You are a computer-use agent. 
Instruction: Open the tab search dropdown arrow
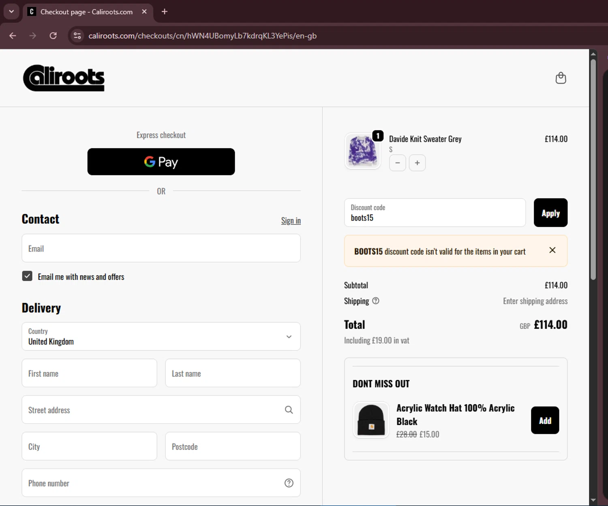click(11, 12)
